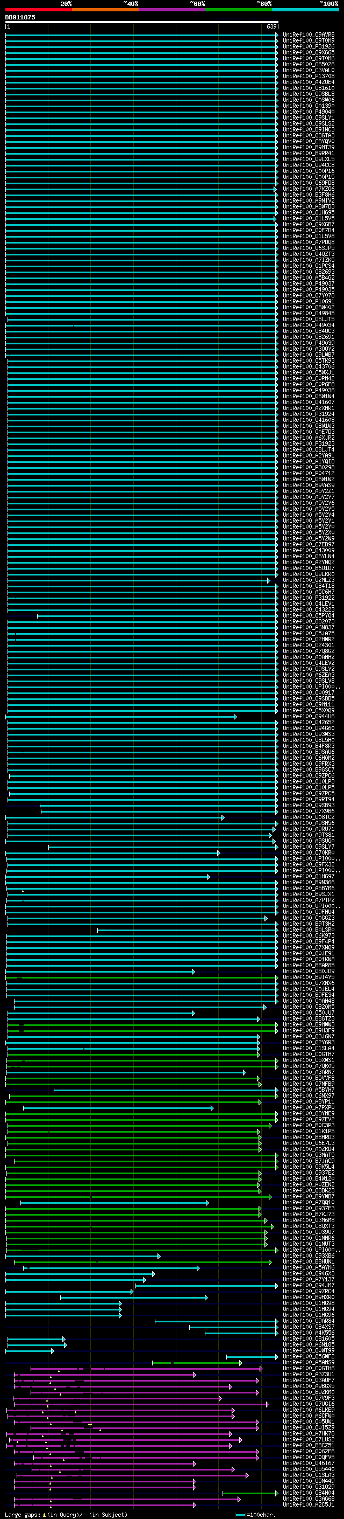344x1519 pixels.
Task: Select hit label UniRef100_A7QQ10
Action: (x=308, y=1202)
